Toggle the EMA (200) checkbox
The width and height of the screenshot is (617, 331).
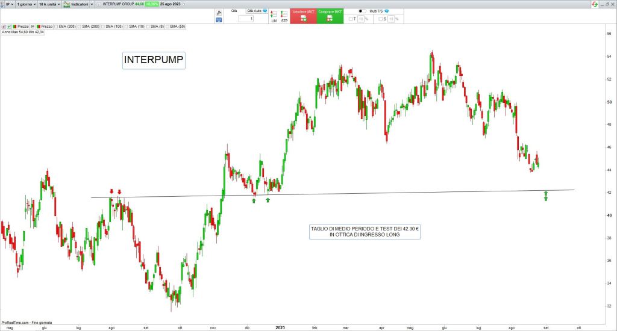point(56,26)
